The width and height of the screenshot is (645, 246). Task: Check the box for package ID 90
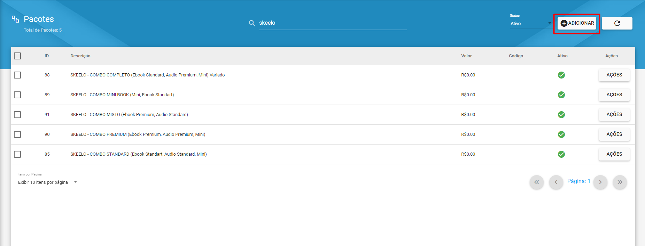[x=17, y=134]
